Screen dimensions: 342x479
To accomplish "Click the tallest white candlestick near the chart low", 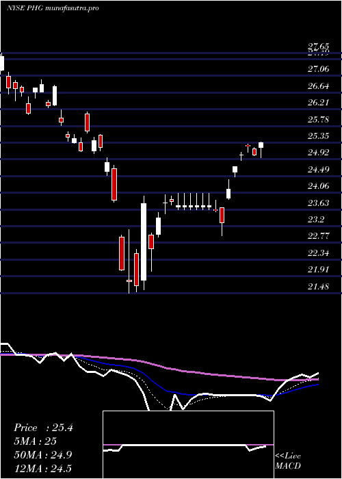I will [x=144, y=242].
